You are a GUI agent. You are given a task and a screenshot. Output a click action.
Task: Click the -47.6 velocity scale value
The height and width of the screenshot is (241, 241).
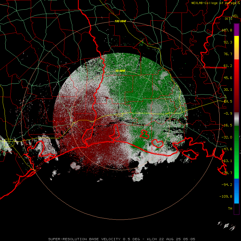coord(227,149)
